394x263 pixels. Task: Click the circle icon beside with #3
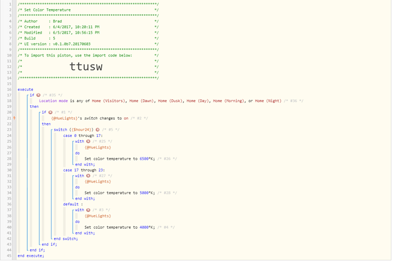click(88, 210)
